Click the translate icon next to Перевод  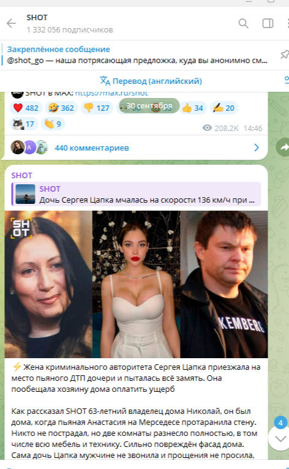[105, 81]
